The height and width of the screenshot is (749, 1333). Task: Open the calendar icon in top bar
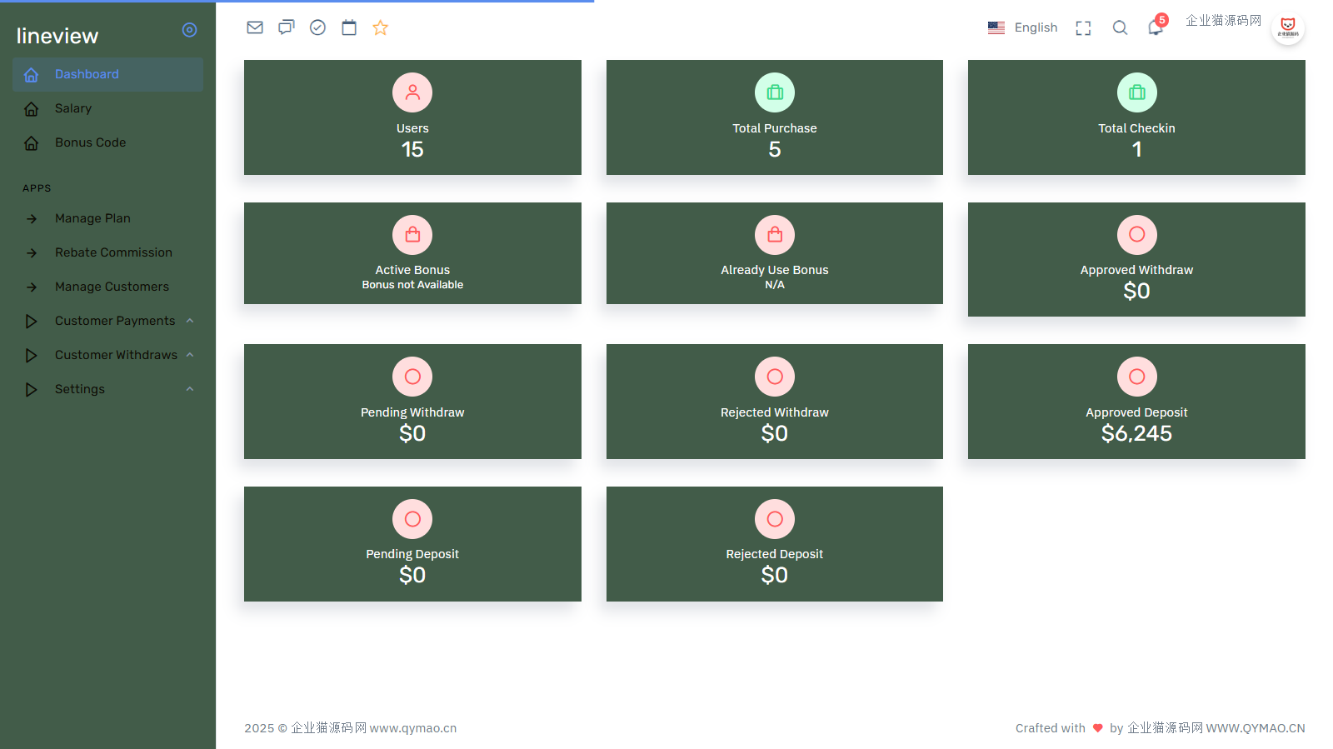(x=349, y=27)
